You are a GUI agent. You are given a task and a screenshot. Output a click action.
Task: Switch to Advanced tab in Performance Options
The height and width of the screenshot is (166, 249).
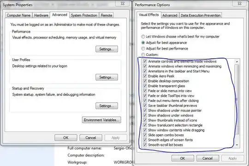coord(170,15)
